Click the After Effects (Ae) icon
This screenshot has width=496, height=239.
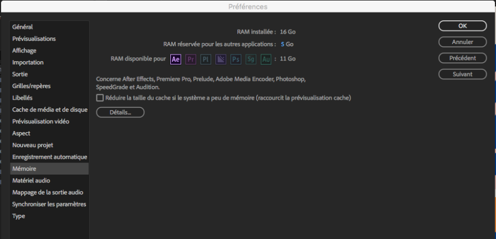176,59
